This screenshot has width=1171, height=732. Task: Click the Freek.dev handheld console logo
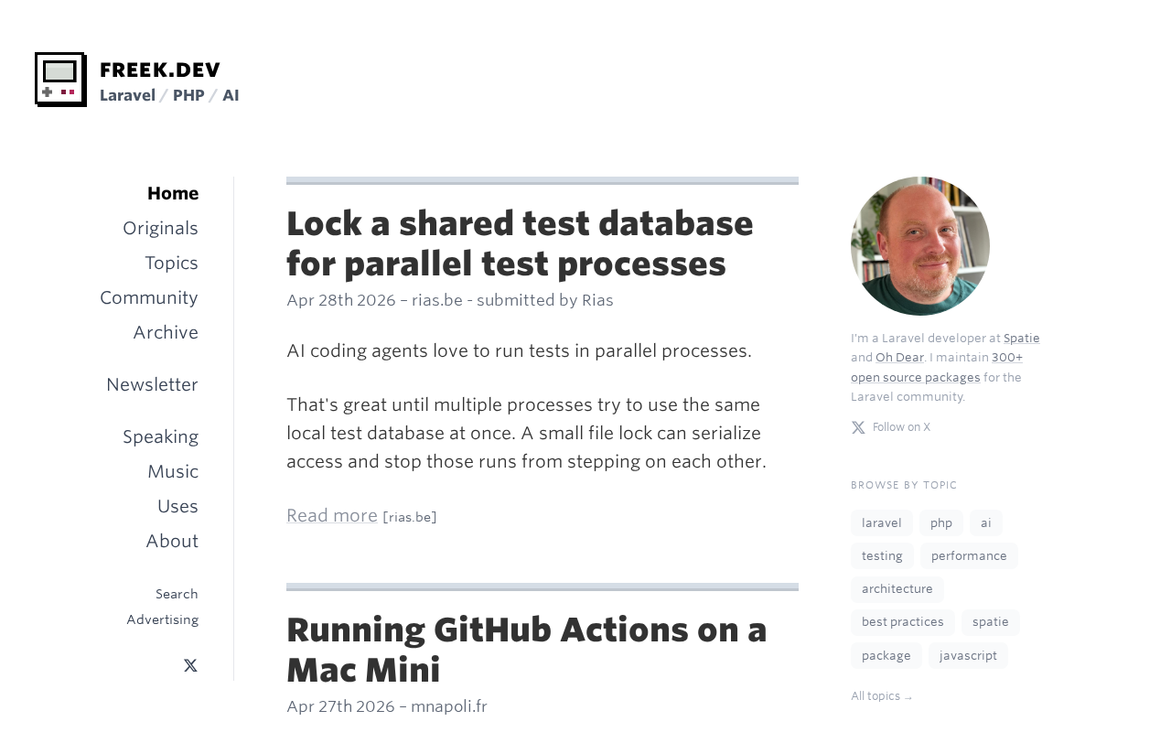60,80
